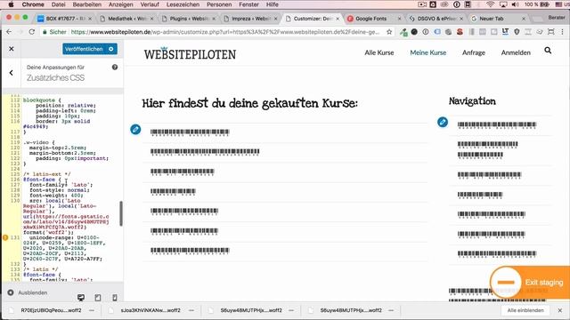
Task: Open the Datei menu
Action: coord(58,4)
